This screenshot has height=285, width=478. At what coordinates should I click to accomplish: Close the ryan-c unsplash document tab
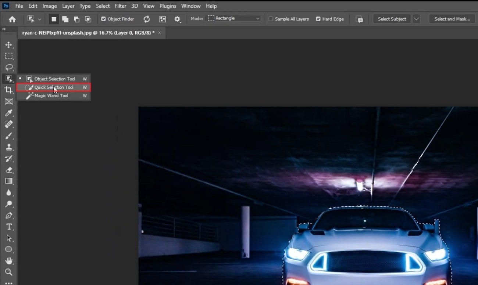click(x=159, y=33)
